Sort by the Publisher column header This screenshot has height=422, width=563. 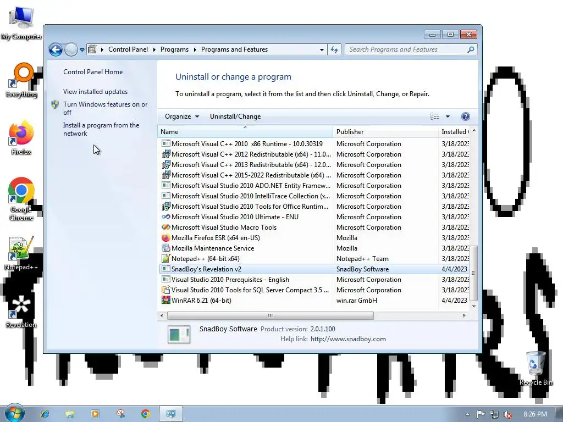pyautogui.click(x=385, y=132)
